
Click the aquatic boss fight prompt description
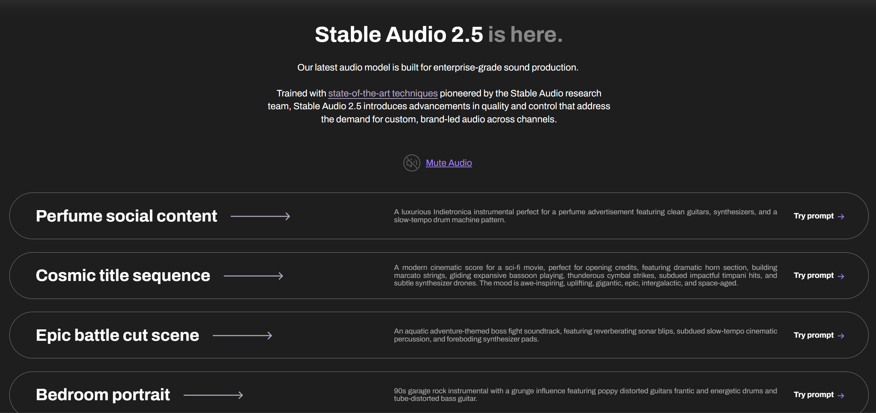585,335
